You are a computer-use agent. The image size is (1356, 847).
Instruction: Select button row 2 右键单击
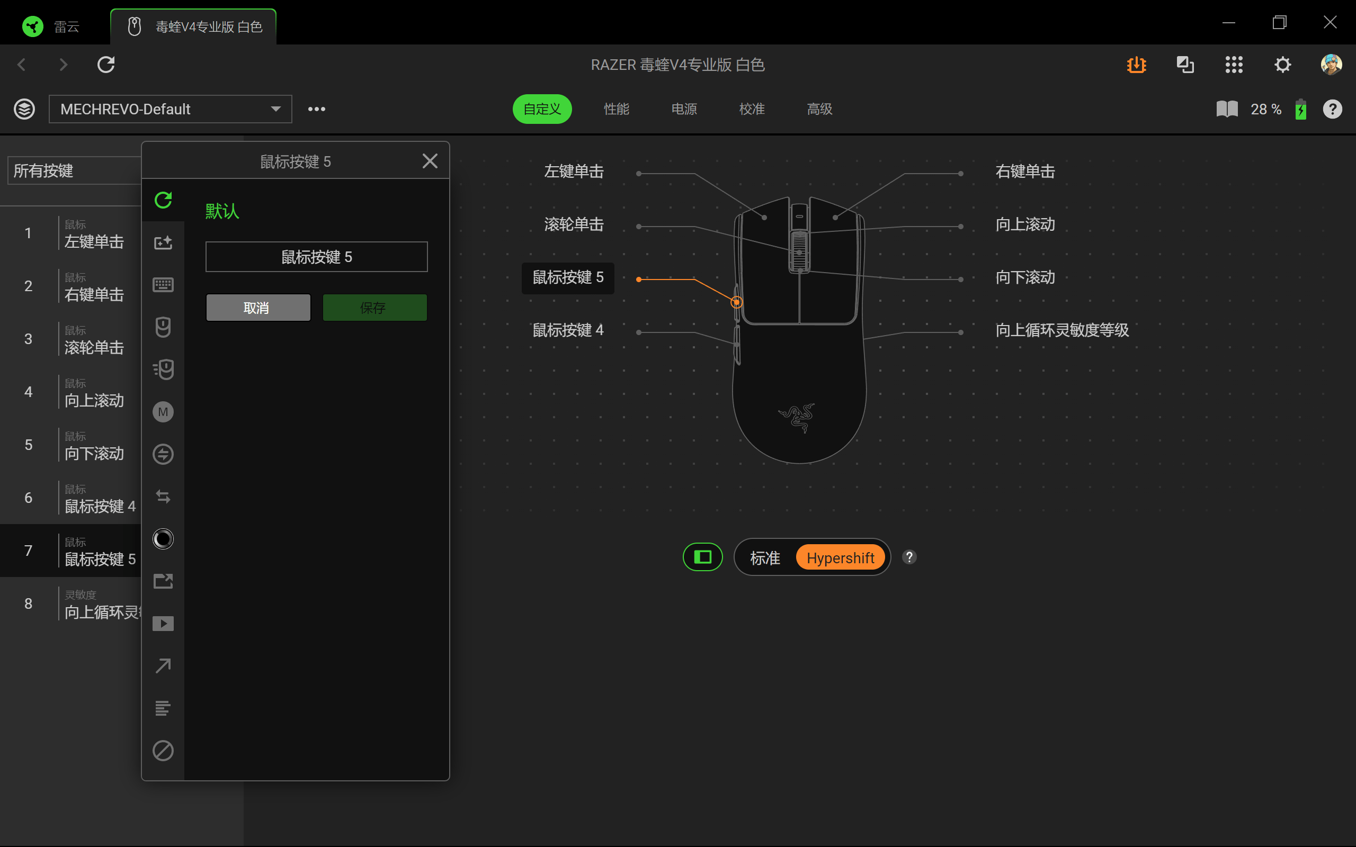click(70, 286)
